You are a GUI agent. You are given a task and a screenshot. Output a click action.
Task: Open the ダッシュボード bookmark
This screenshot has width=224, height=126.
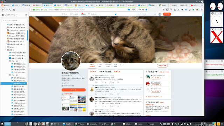(16, 30)
